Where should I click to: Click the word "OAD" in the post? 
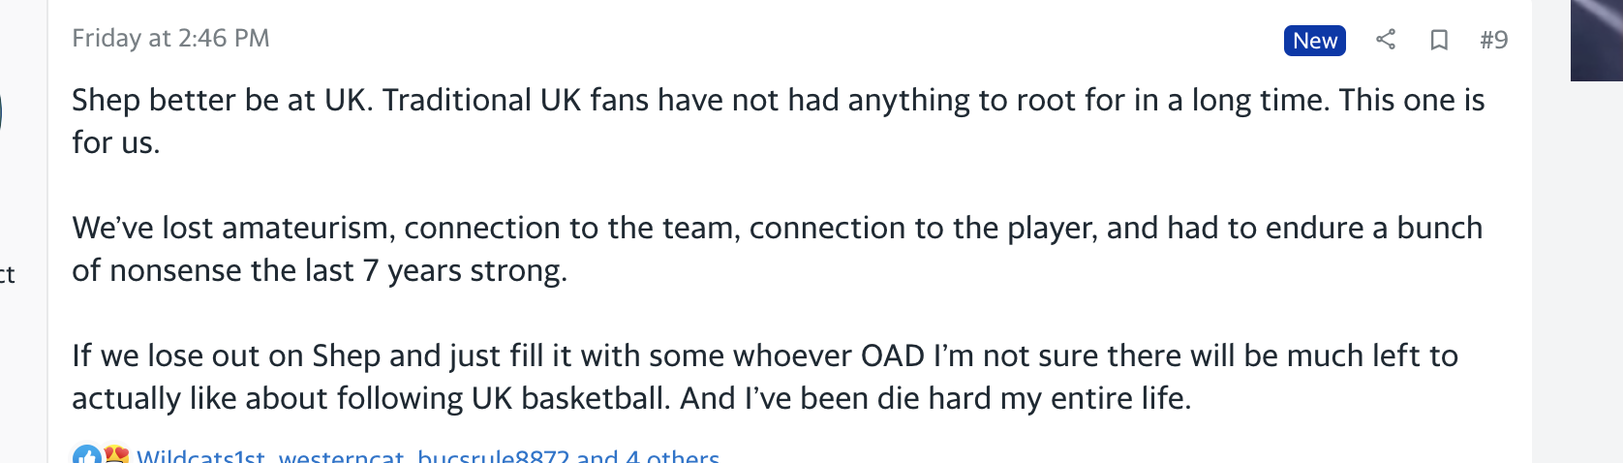tap(893, 355)
